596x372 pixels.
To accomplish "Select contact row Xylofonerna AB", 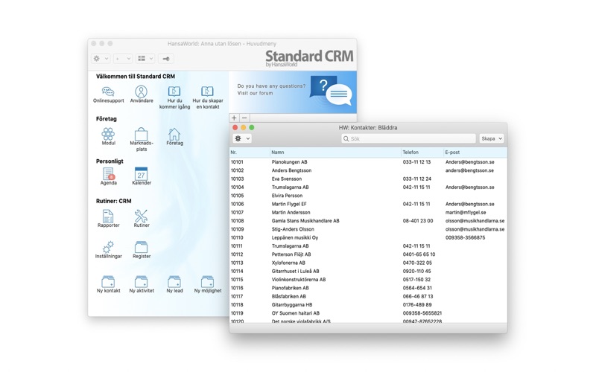I will [x=368, y=263].
